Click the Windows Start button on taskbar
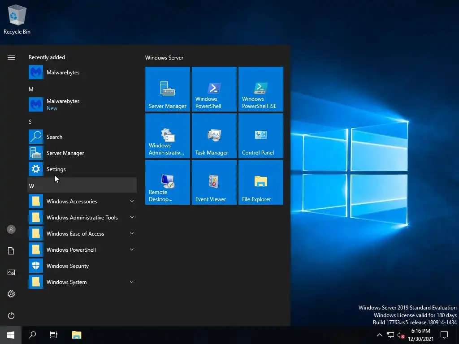Viewport: 459px width, 344px height. 11,335
